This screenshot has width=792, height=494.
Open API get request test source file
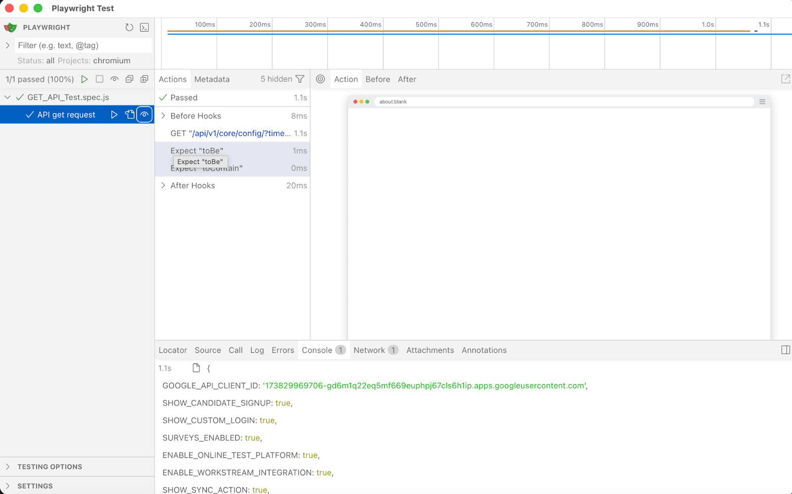point(130,115)
